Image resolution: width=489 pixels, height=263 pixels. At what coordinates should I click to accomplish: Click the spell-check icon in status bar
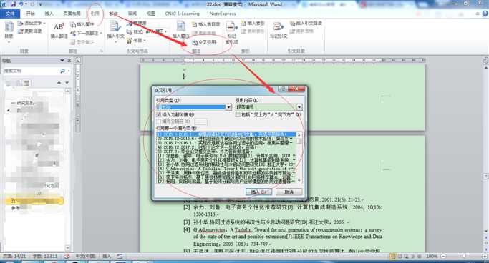point(67,256)
